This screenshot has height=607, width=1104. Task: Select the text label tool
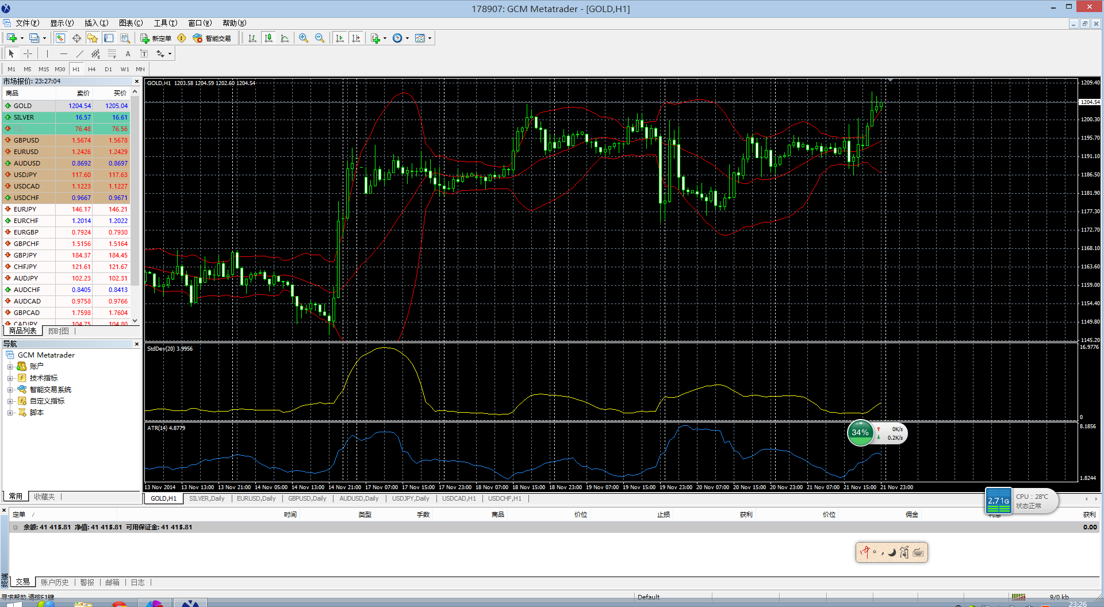128,53
